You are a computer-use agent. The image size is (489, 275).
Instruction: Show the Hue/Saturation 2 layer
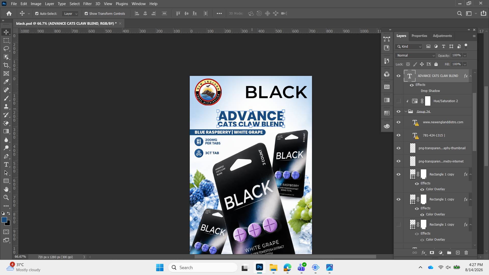coord(399,101)
